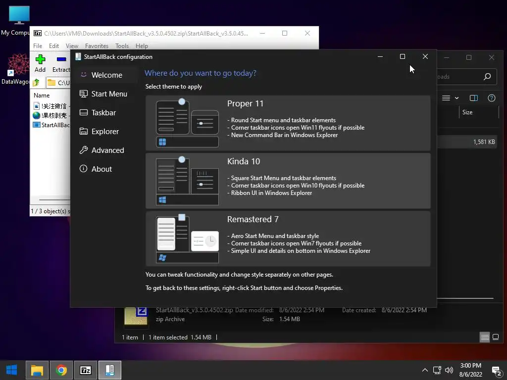Image resolution: width=507 pixels, height=380 pixels.
Task: Click the Start Menu sidebar icon
Action: tap(83, 94)
